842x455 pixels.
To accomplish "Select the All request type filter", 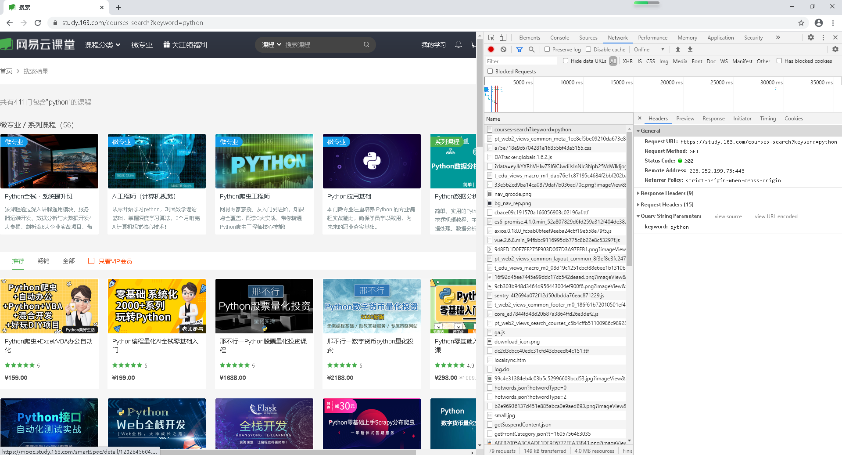I will [x=613, y=61].
